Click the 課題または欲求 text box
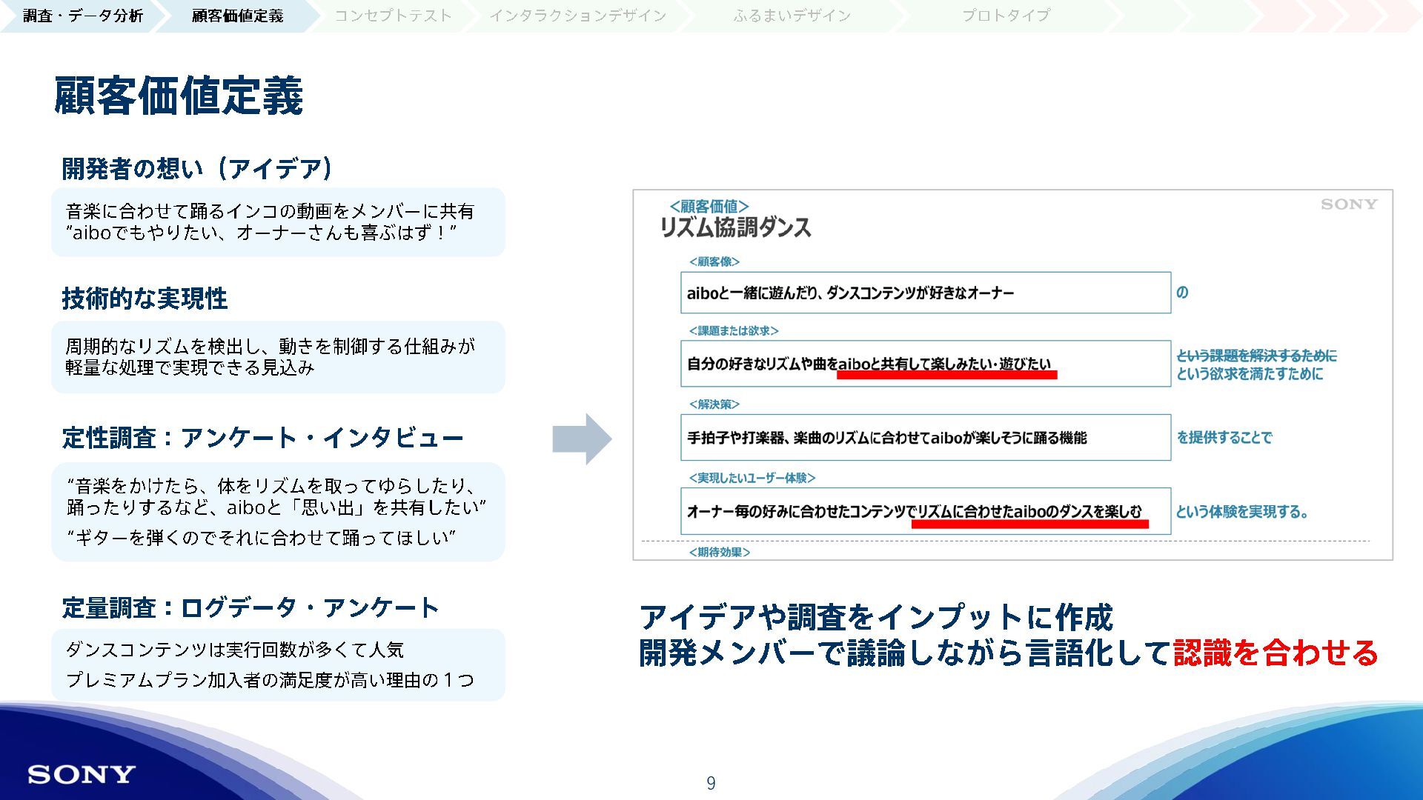 click(x=925, y=364)
